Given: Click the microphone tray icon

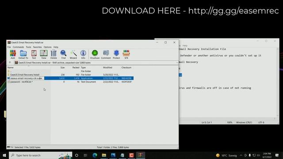Looking at the screenshot, I should pos(249,155).
